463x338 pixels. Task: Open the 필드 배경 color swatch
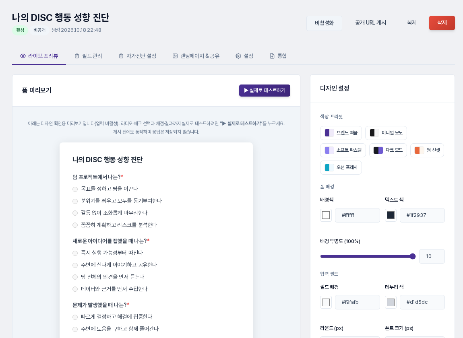click(x=326, y=302)
